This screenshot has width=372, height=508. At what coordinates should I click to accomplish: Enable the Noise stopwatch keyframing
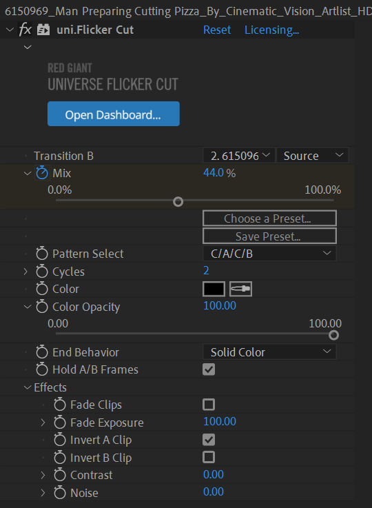60,492
